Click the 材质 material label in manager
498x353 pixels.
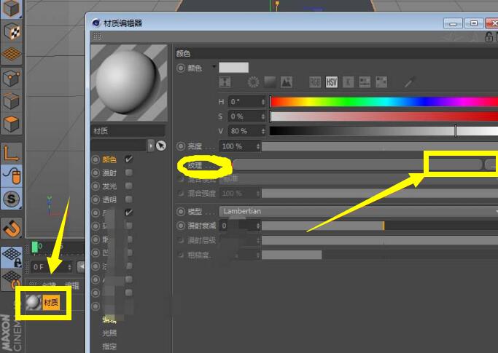51,303
